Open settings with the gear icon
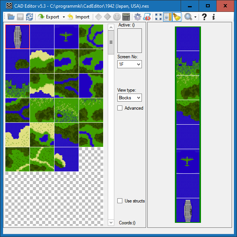This screenshot has height=237, width=237. 138,17
